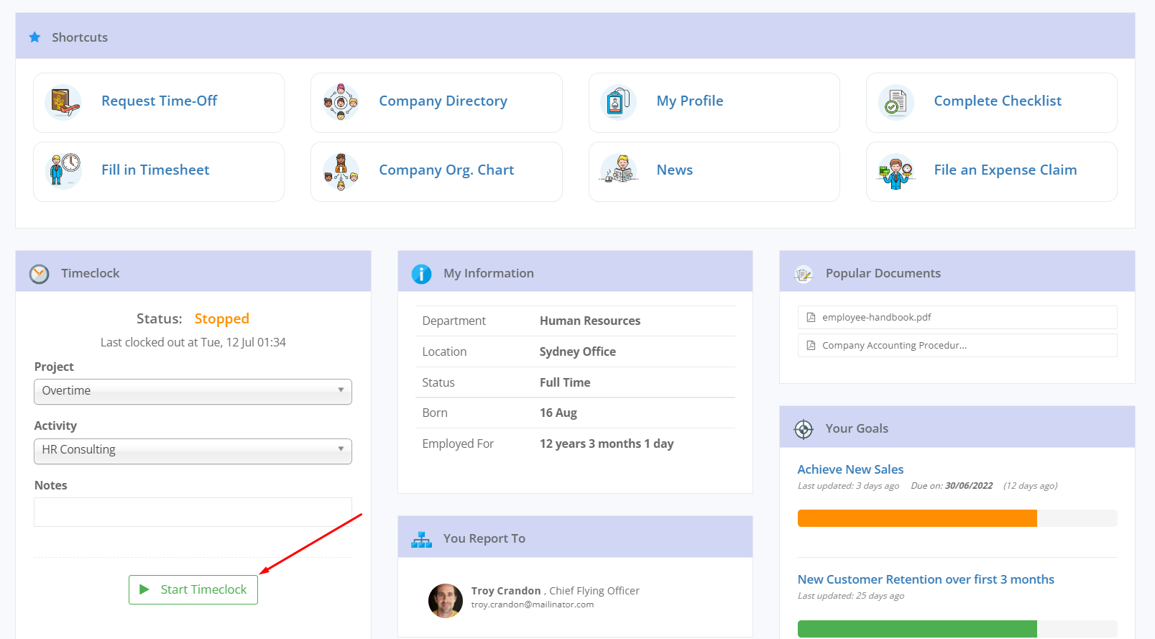The width and height of the screenshot is (1155, 639).
Task: Click the Fill in Timesheet clock icon
Action: [x=63, y=171]
